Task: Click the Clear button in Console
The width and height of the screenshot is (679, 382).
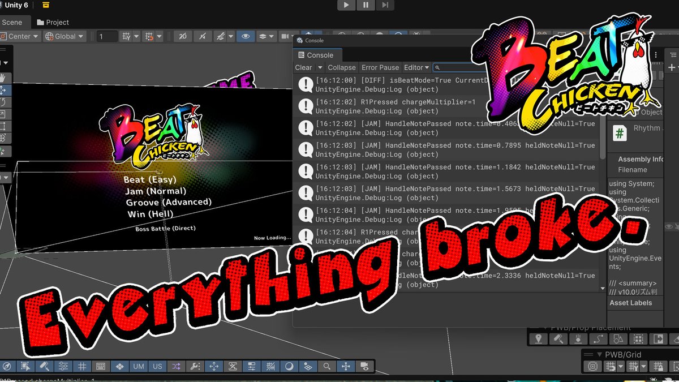Action: [x=303, y=67]
